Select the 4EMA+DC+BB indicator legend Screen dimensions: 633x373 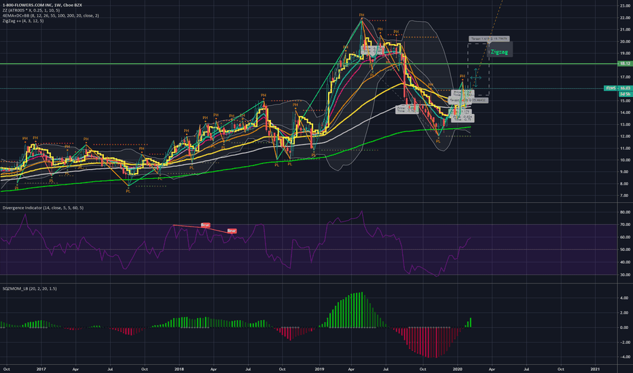pos(50,16)
